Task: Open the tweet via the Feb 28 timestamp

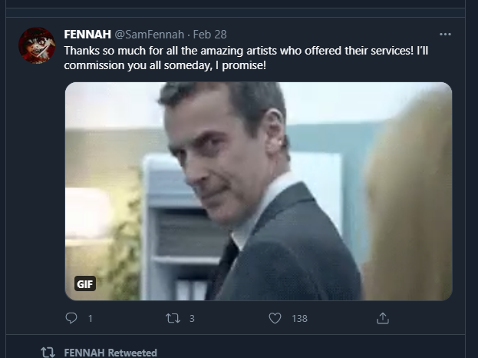Action: 209,35
